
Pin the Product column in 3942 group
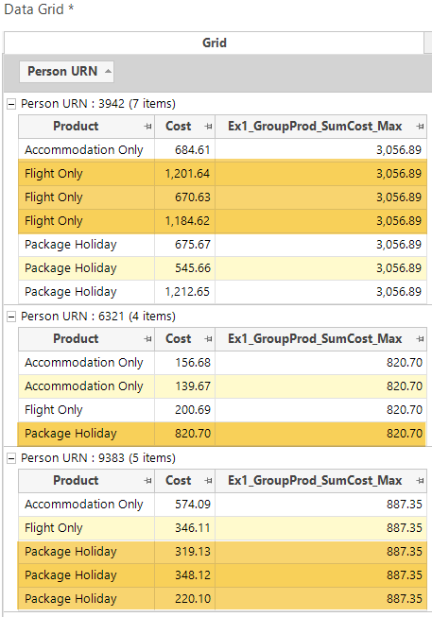[147, 127]
